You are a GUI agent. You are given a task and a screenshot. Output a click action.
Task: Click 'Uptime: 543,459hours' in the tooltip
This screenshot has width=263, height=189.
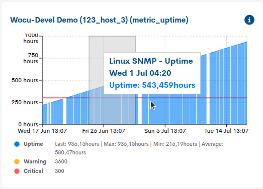pos(152,85)
